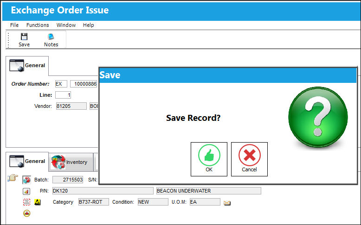
Task: Click the round yellow icon below the list icon
Action: [x=27, y=213]
